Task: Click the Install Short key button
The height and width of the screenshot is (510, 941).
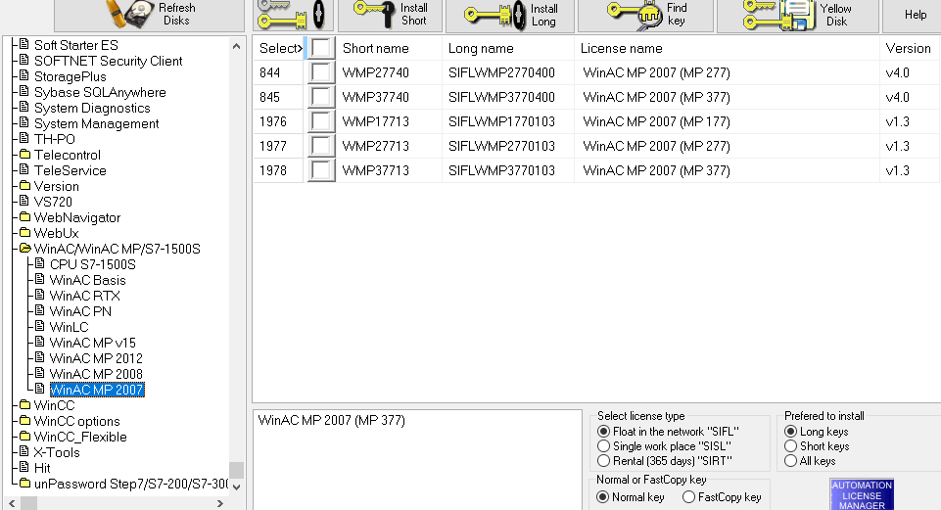Action: 390,15
